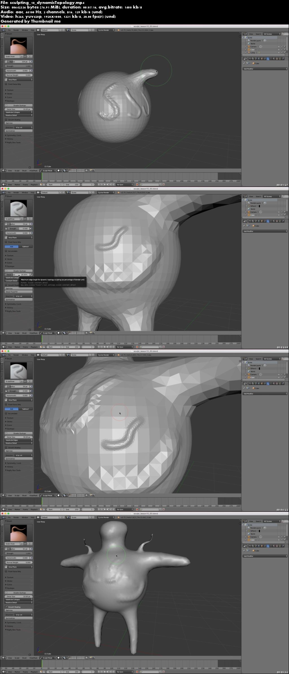
Task: Select Add direction in 00:04:22 frame
Action: coord(12,409)
